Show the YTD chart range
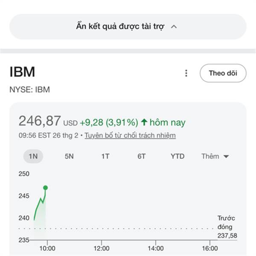 tap(177, 156)
